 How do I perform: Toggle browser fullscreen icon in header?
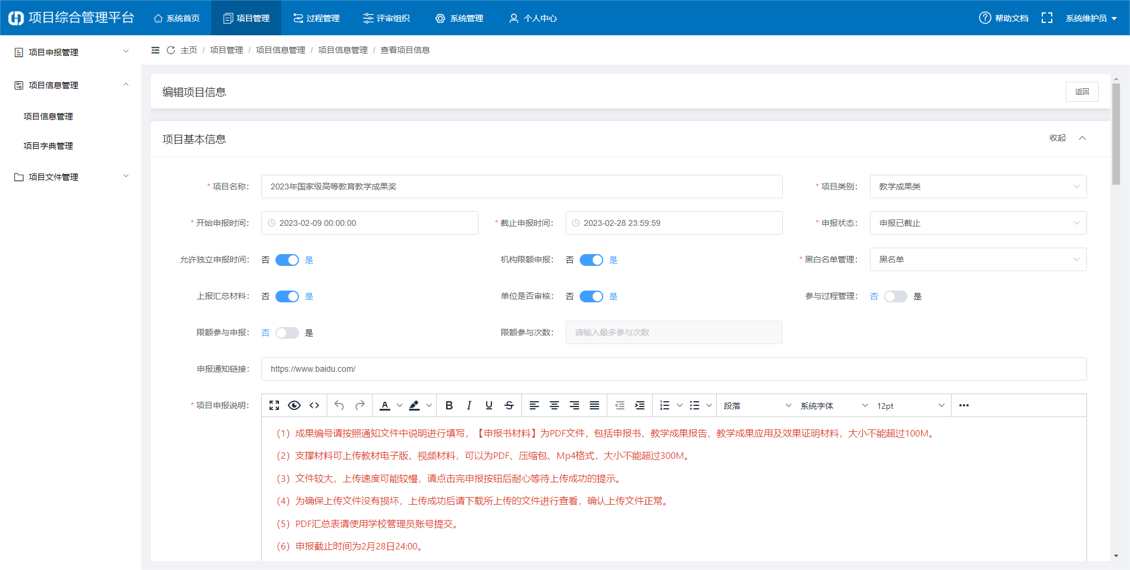click(1046, 18)
